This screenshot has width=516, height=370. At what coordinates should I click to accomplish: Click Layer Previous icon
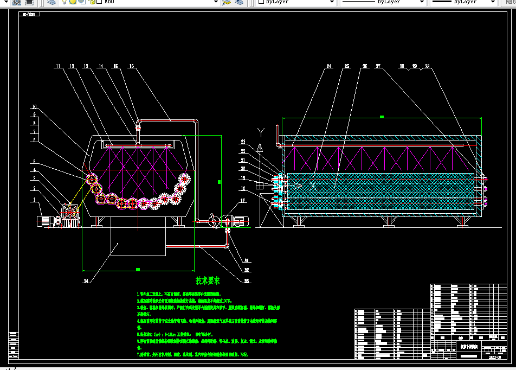(239, 2)
